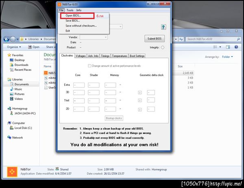Click the Explorer forward navigation arrow
The width and height of the screenshot is (244, 188).
point(13,39)
